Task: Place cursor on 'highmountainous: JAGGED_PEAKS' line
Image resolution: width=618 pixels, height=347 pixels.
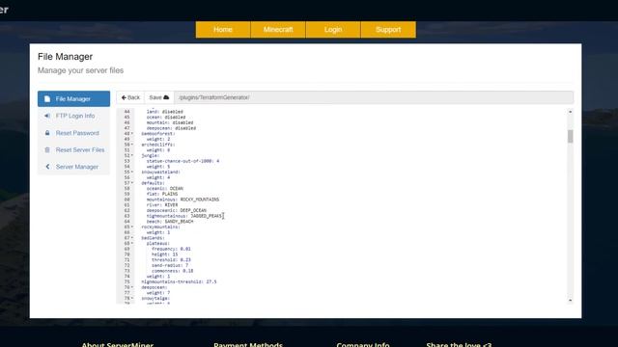Action: 184,216
